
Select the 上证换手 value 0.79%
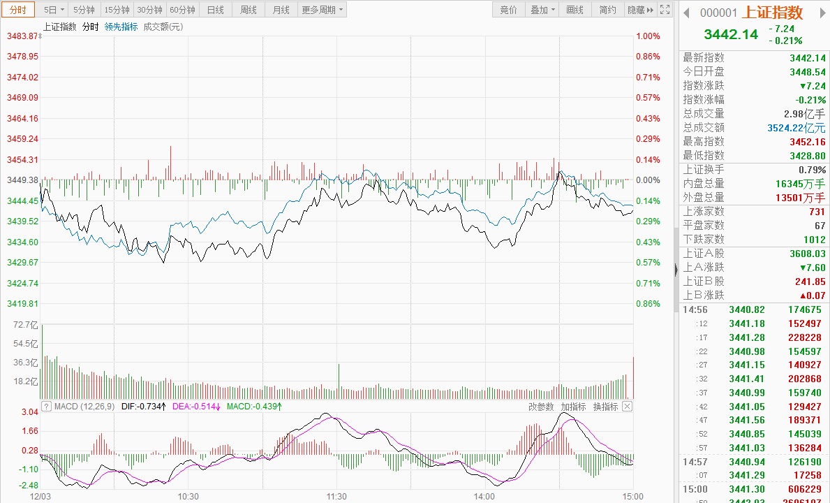coord(813,170)
